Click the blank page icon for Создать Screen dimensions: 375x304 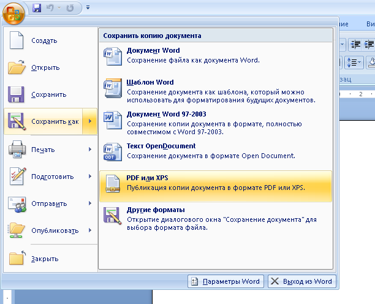coord(17,40)
